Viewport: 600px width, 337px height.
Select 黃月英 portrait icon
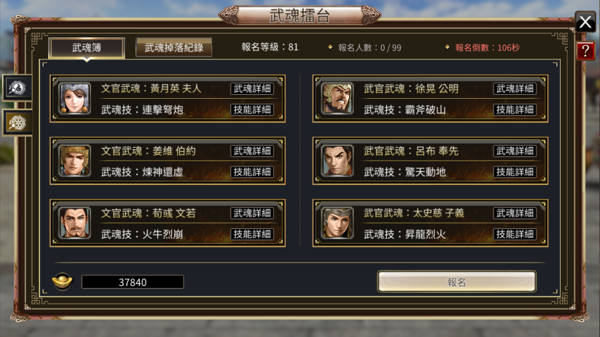75,98
